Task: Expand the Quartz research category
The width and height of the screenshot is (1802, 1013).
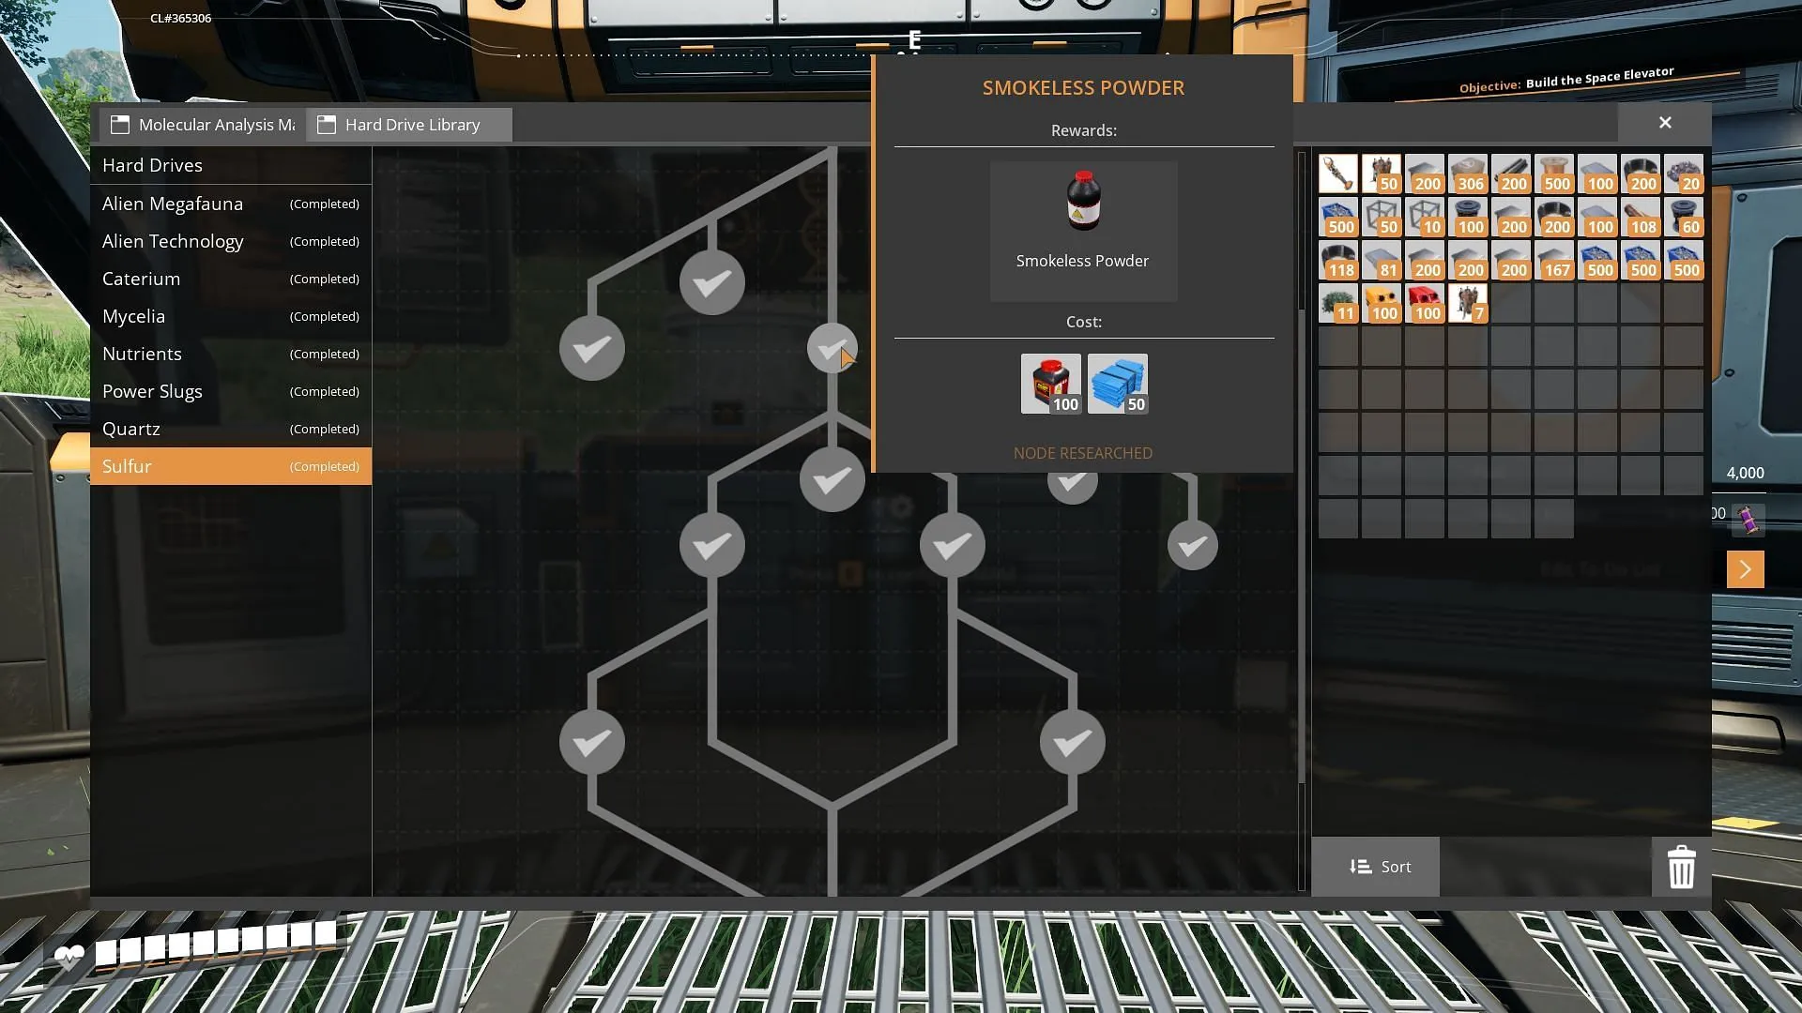Action: (x=229, y=428)
